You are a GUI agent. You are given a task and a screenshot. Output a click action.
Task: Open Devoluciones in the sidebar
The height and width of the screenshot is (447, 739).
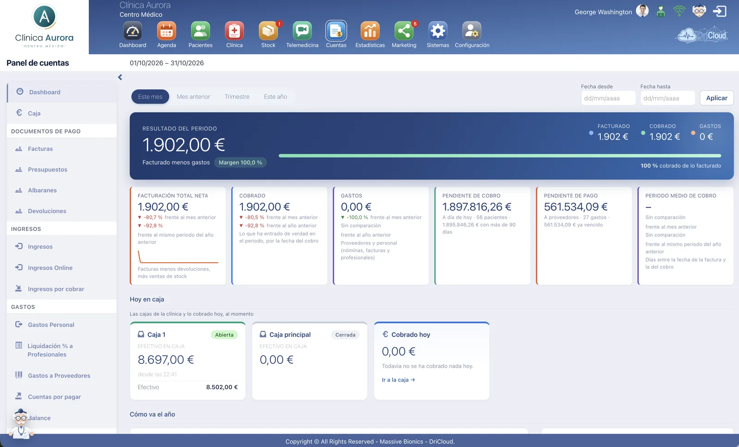62,211
